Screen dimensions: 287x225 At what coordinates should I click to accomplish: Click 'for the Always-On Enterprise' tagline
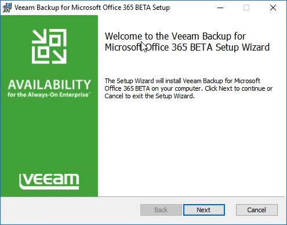(x=49, y=95)
